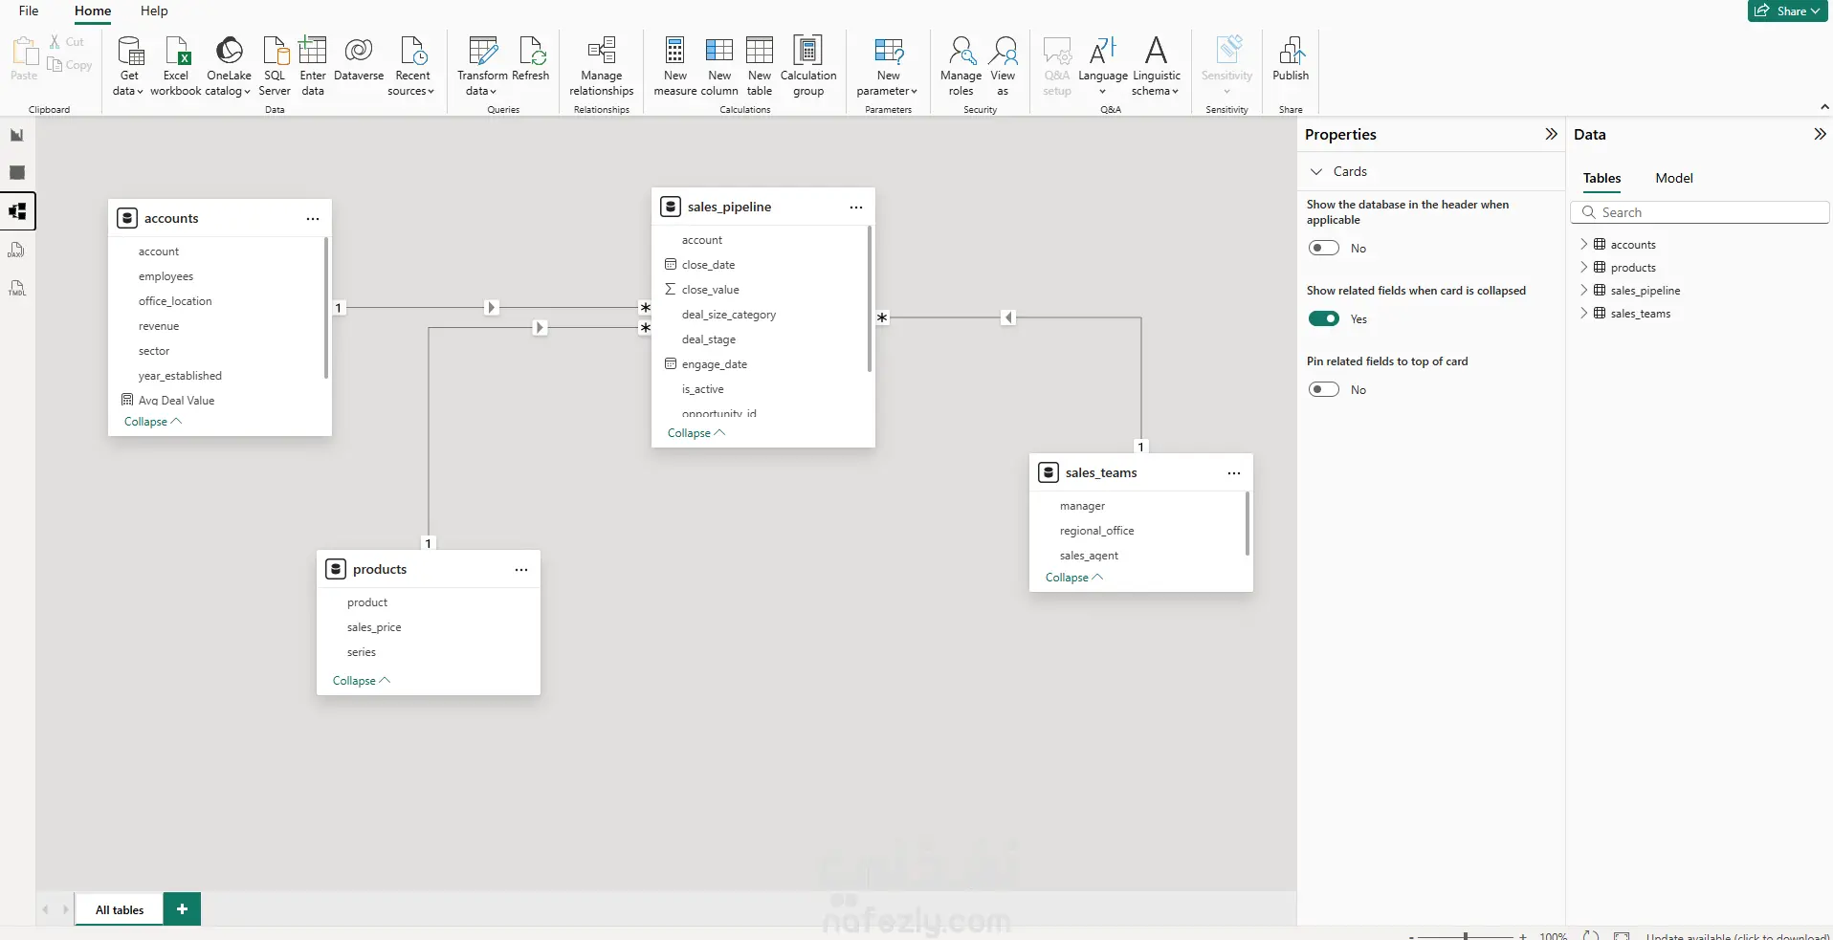Expand the products table in the Data pane

[x=1584, y=268]
